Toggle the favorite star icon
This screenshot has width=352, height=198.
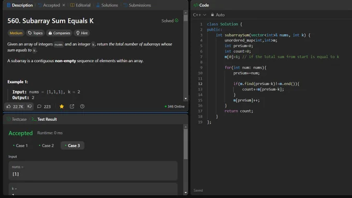[x=62, y=106]
